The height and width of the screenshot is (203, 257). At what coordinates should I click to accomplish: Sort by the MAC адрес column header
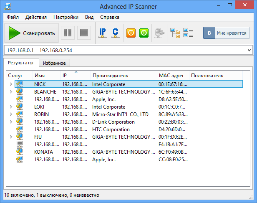(173, 76)
